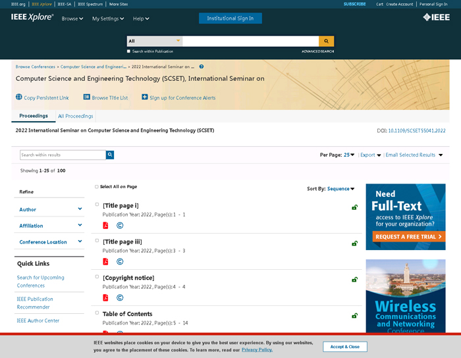
Task: Expand the Author refine filter
Action: tap(49, 209)
